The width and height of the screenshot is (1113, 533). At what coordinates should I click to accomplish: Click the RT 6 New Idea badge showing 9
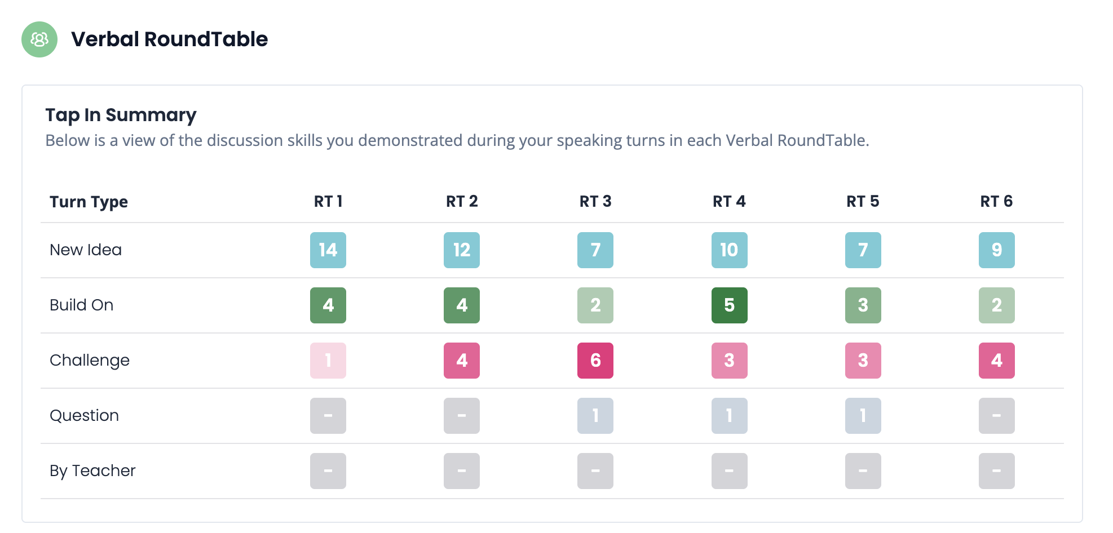pos(996,250)
